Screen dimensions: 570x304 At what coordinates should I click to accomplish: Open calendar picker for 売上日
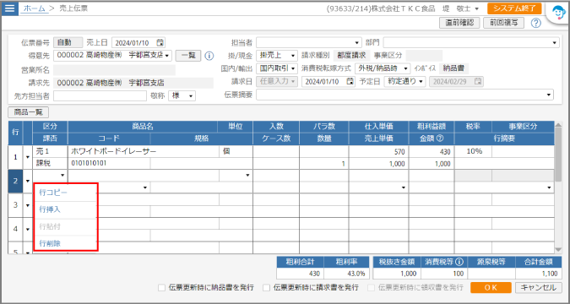(x=160, y=42)
